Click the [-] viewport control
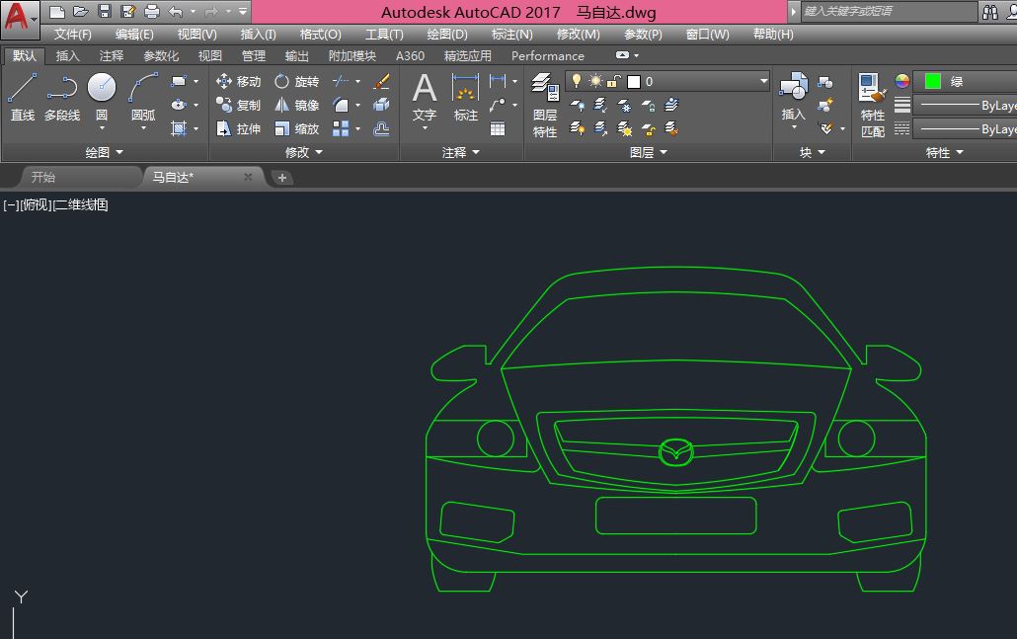Screen dimensions: 1017x639 point(11,205)
